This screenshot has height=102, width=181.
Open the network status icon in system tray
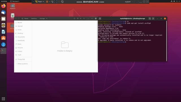[x=172, y=1]
